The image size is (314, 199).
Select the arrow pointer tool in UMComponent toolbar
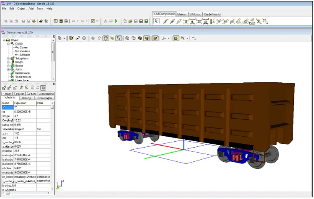[x=156, y=21]
